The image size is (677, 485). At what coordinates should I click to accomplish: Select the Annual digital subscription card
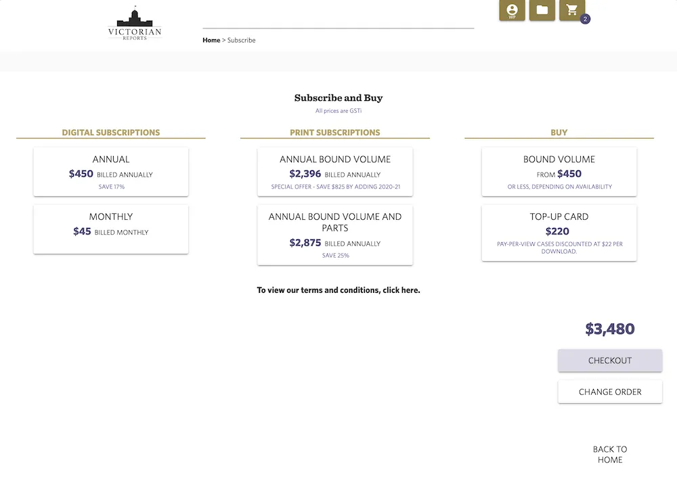(110, 172)
